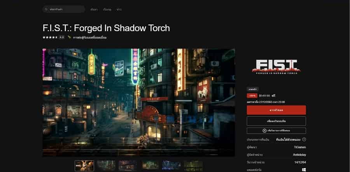Click the outlined add-to-cart button under the red button
Viewport: 350px width, 172px height.
(276, 121)
